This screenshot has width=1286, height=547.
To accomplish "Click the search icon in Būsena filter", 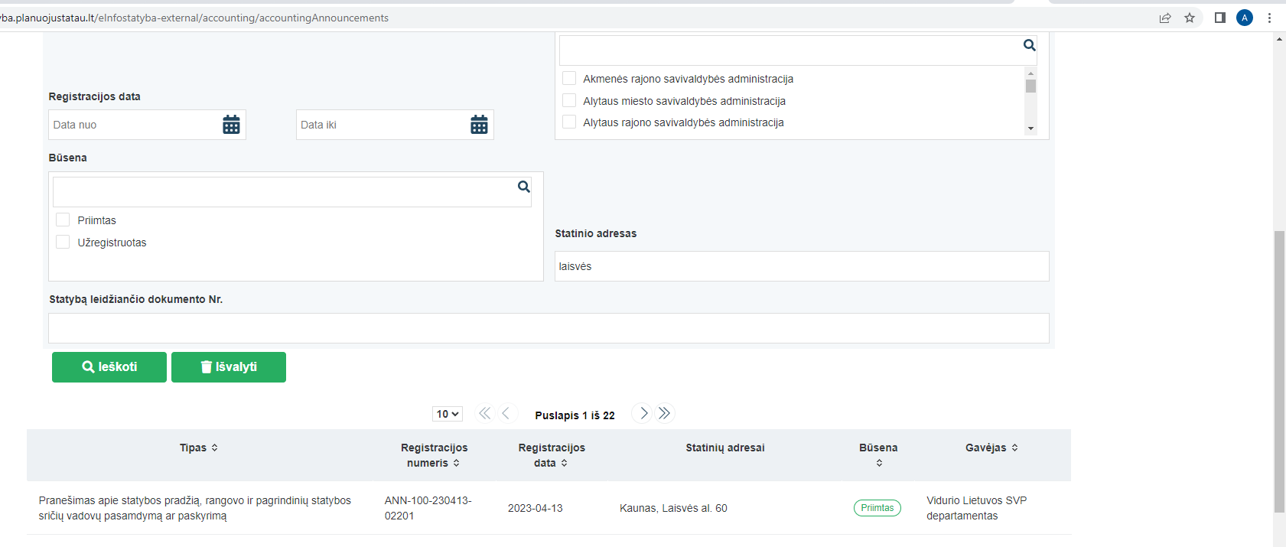I will pos(524,187).
